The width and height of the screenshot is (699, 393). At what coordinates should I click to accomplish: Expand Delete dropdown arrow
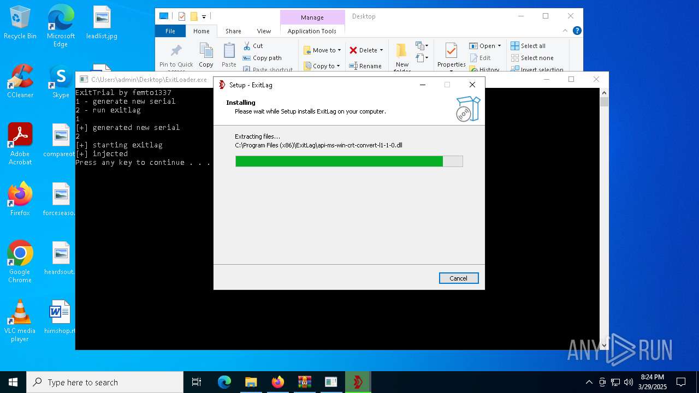[x=381, y=50]
